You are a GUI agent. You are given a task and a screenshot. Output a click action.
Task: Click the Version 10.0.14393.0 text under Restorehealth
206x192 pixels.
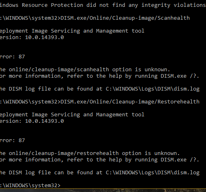coord(32,121)
